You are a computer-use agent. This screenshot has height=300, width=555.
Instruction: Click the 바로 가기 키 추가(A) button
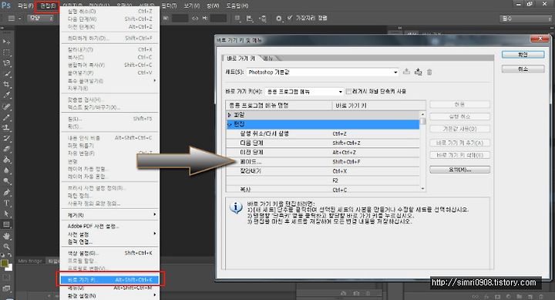click(x=459, y=143)
